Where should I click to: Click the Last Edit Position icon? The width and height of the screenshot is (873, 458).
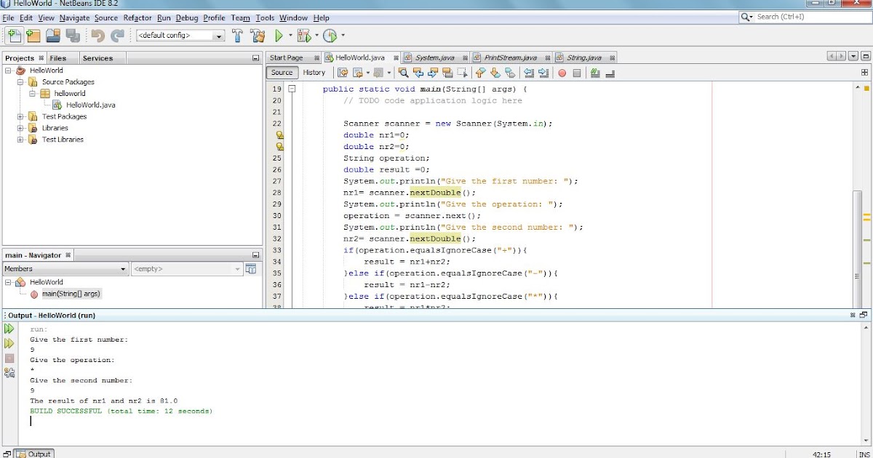coord(344,72)
